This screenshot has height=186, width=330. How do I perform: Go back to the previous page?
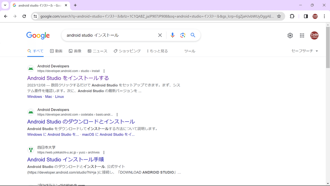point(6,16)
